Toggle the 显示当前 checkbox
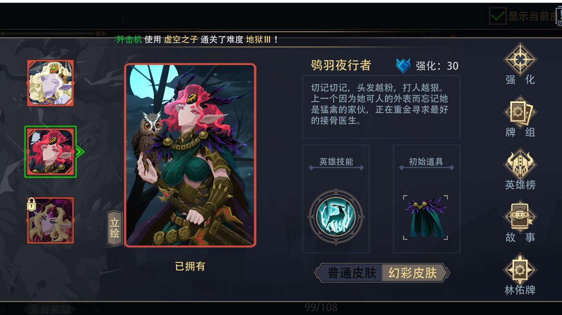The width and height of the screenshot is (562, 315). point(497,16)
